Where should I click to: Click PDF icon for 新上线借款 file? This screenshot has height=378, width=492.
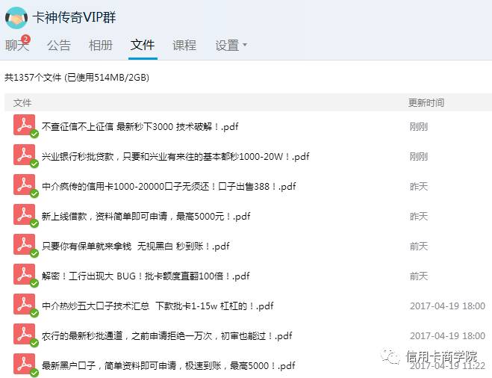tap(25, 215)
